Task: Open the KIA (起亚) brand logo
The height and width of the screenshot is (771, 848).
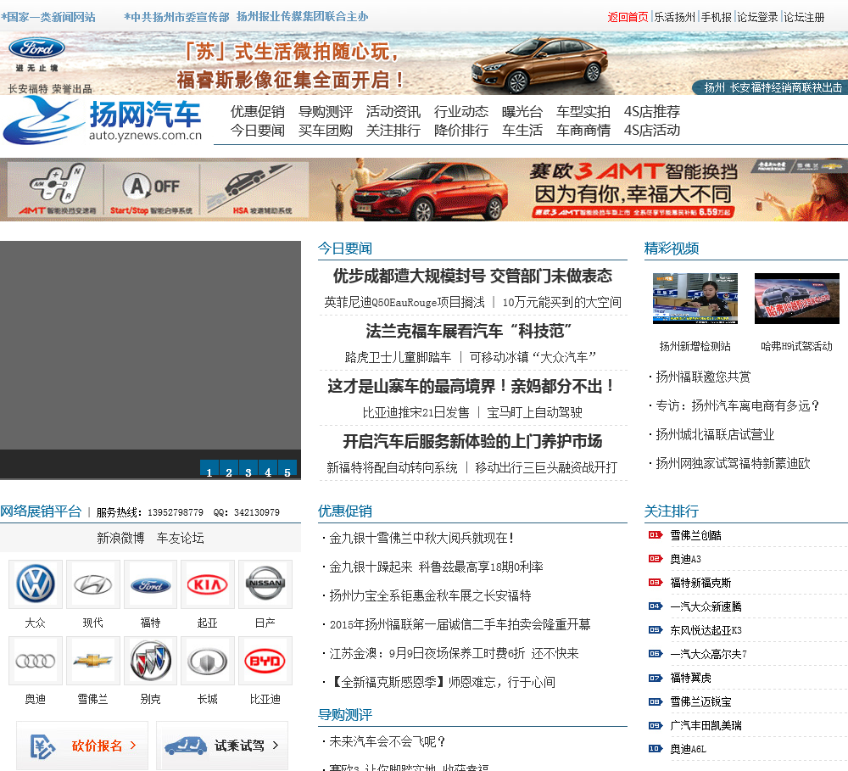Action: click(x=208, y=584)
